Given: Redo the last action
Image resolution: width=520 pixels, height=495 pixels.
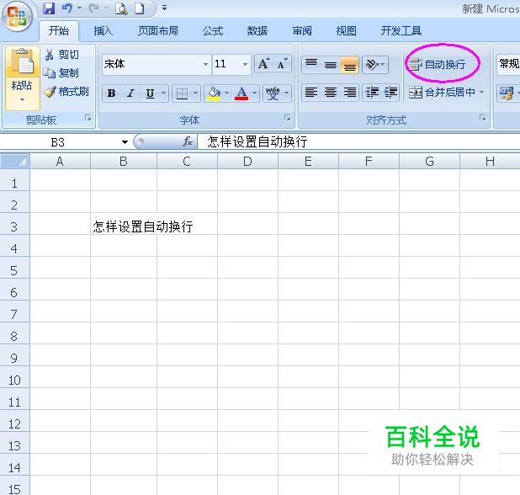Looking at the screenshot, I should click(94, 8).
